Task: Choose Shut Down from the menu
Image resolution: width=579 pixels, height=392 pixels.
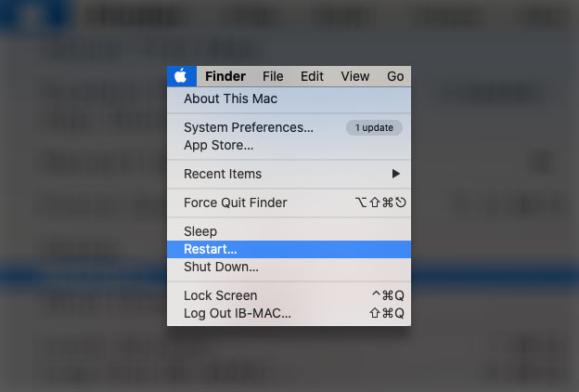Action: (x=221, y=267)
